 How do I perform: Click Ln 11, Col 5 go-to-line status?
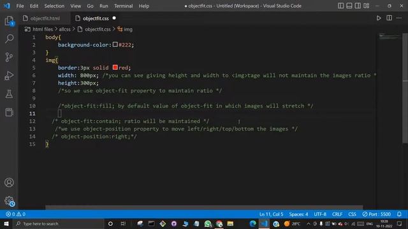271,214
